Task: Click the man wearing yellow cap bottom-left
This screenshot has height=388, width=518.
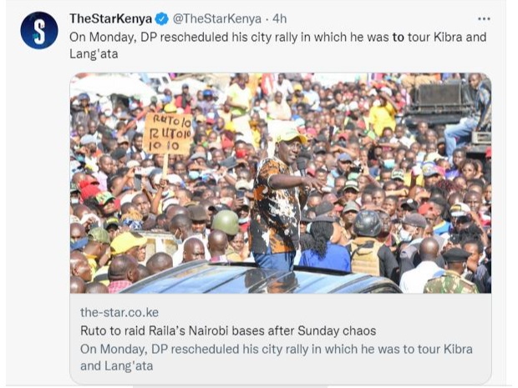Action: 127,244
